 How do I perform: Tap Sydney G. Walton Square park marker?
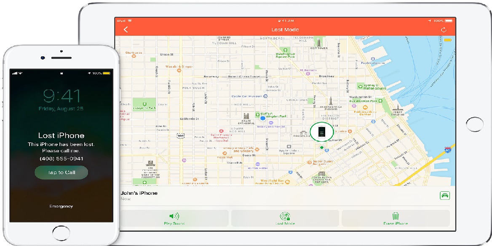[x=361, y=86]
